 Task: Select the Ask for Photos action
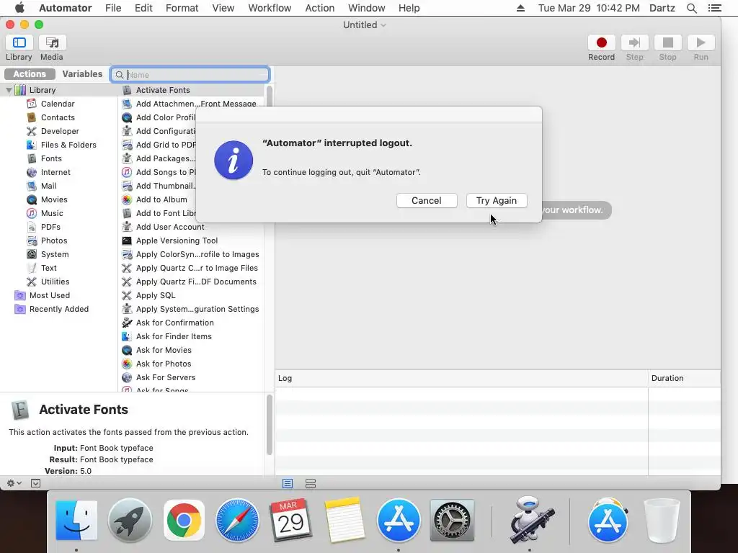164,363
